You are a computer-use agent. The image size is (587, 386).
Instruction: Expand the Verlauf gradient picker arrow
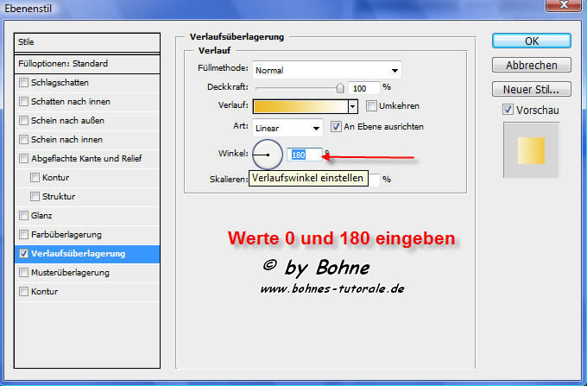point(353,106)
